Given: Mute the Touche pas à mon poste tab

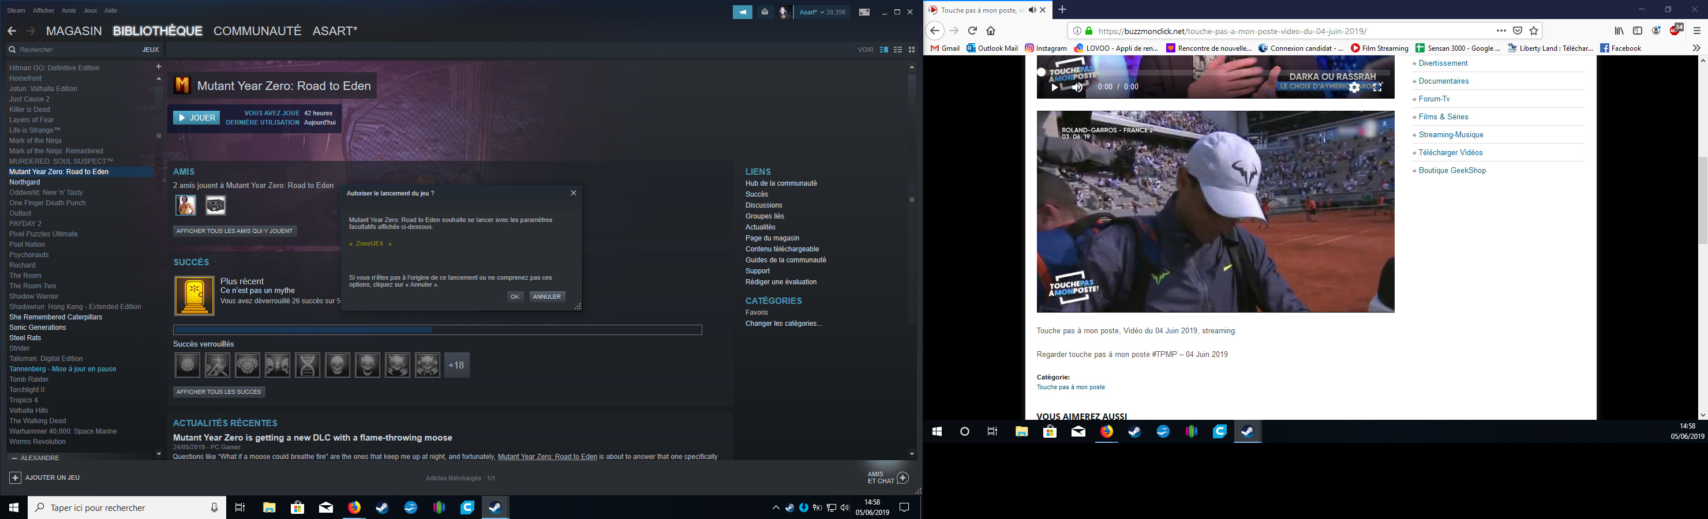Looking at the screenshot, I should tap(1032, 10).
